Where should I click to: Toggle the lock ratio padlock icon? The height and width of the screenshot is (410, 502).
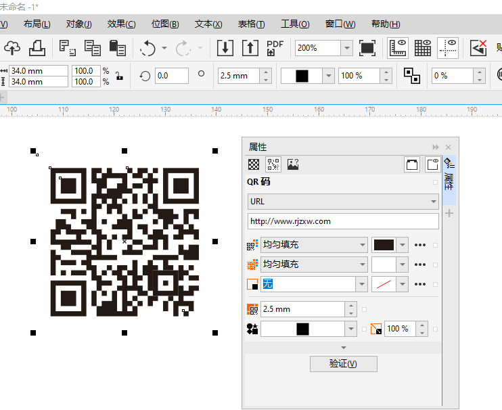(120, 76)
